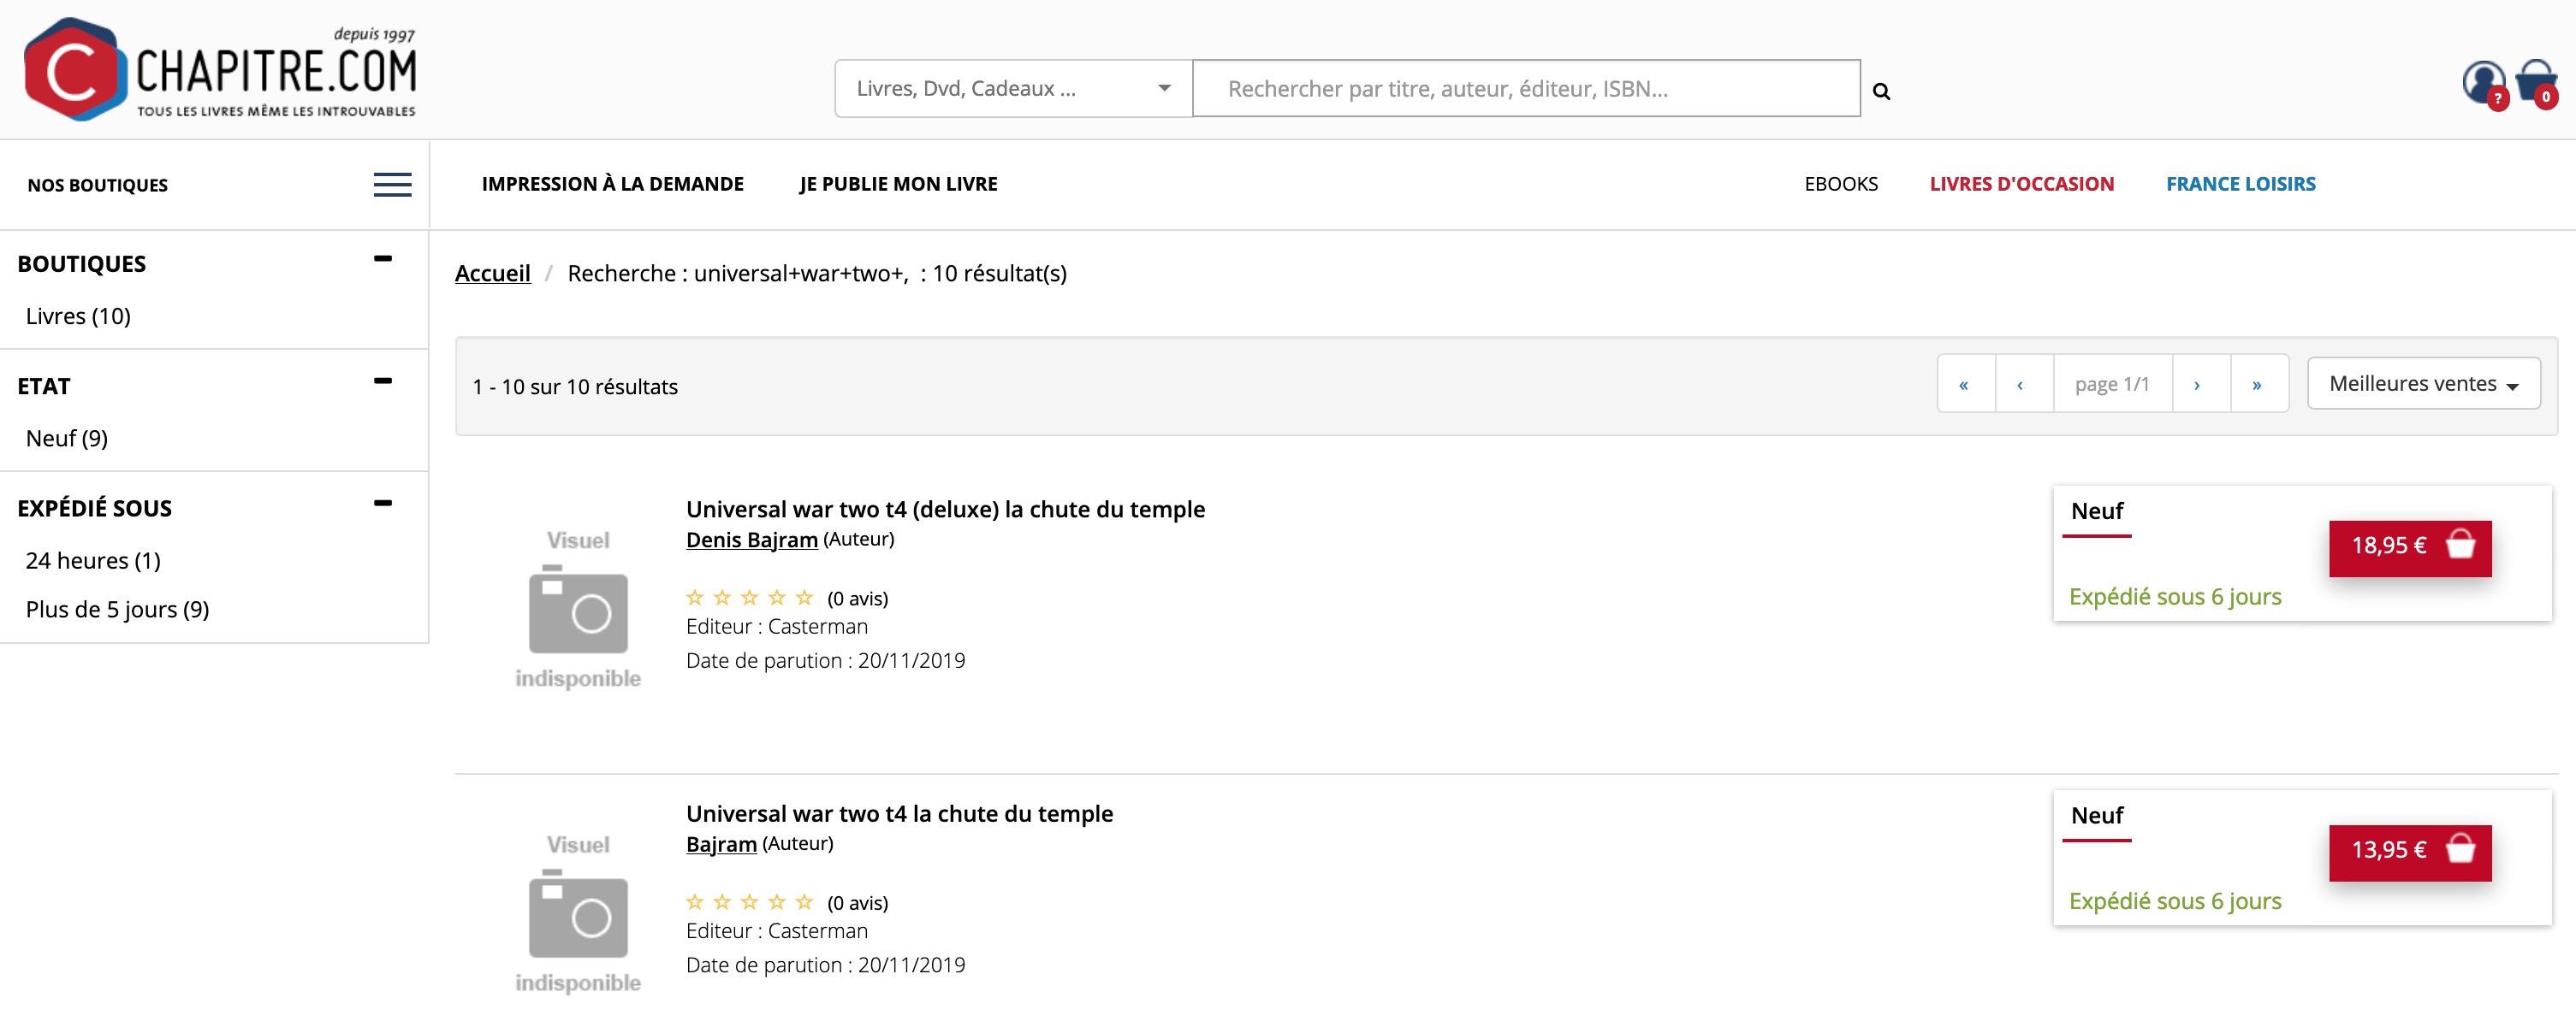Collapse the Expédié sous filter section
The image size is (2576, 1033).
382,504
